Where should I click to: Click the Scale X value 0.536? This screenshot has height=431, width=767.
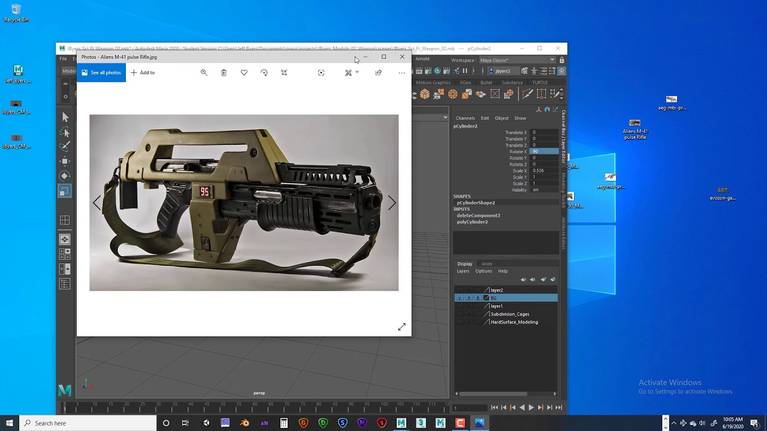pos(545,171)
